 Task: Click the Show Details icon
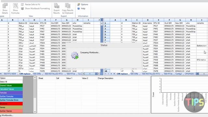point(5,8)
